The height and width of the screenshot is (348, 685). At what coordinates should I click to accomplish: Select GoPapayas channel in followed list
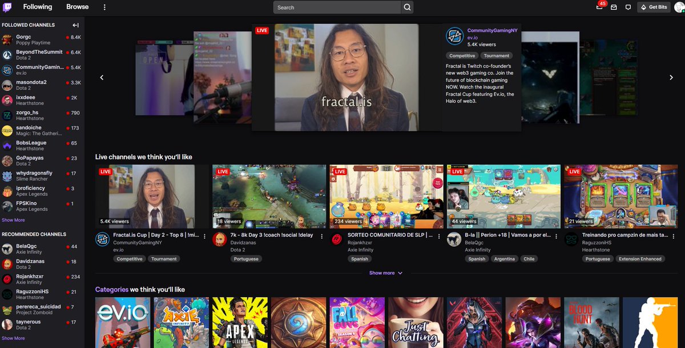point(42,161)
